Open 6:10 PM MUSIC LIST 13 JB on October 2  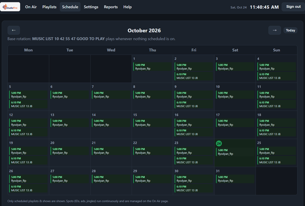pyautogui.click(x=194, y=76)
